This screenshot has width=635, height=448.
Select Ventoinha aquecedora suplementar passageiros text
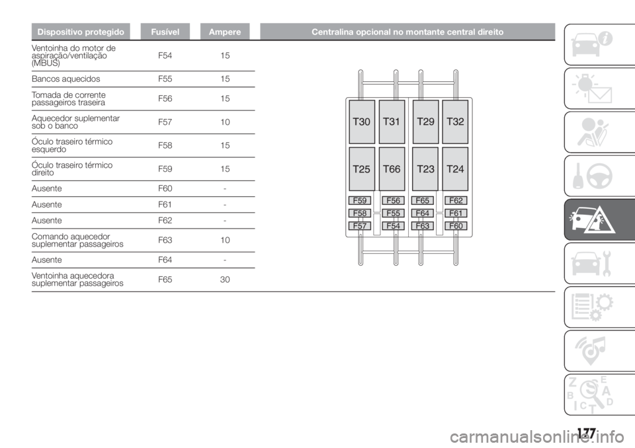pos(78,280)
